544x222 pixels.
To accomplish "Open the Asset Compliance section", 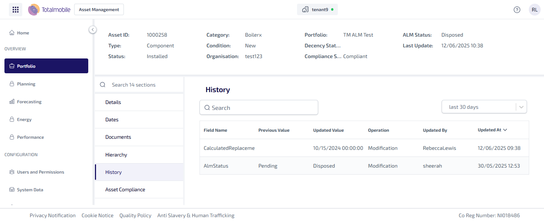I will (125, 189).
